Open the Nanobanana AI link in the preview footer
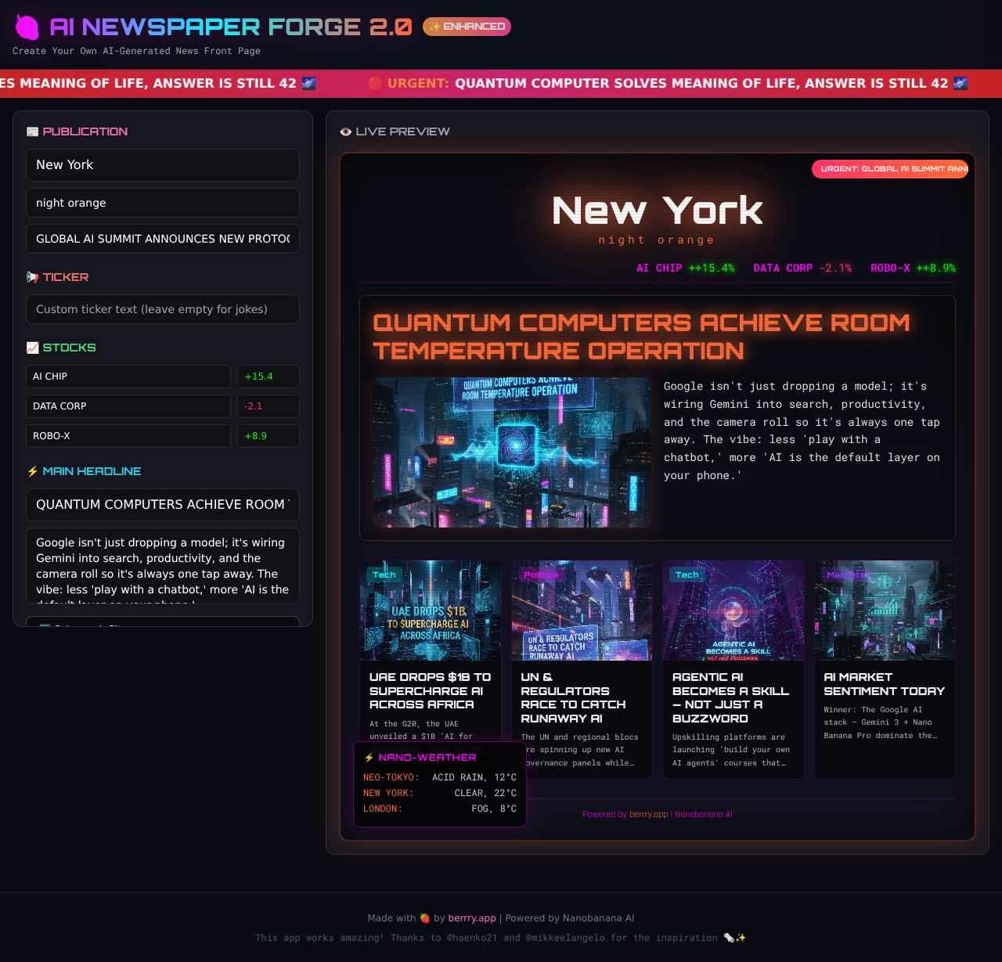 coord(704,814)
